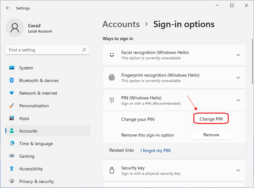The width and height of the screenshot is (254, 188).
Task: Click the Remove button
Action: [x=211, y=135]
